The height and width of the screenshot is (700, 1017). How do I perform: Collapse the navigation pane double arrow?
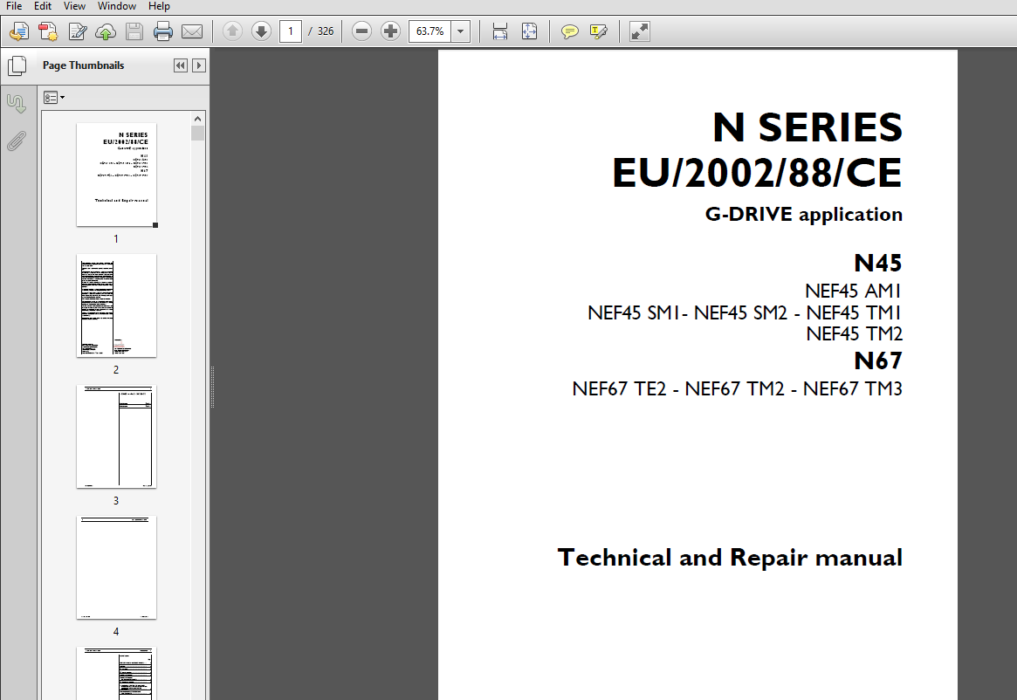181,65
